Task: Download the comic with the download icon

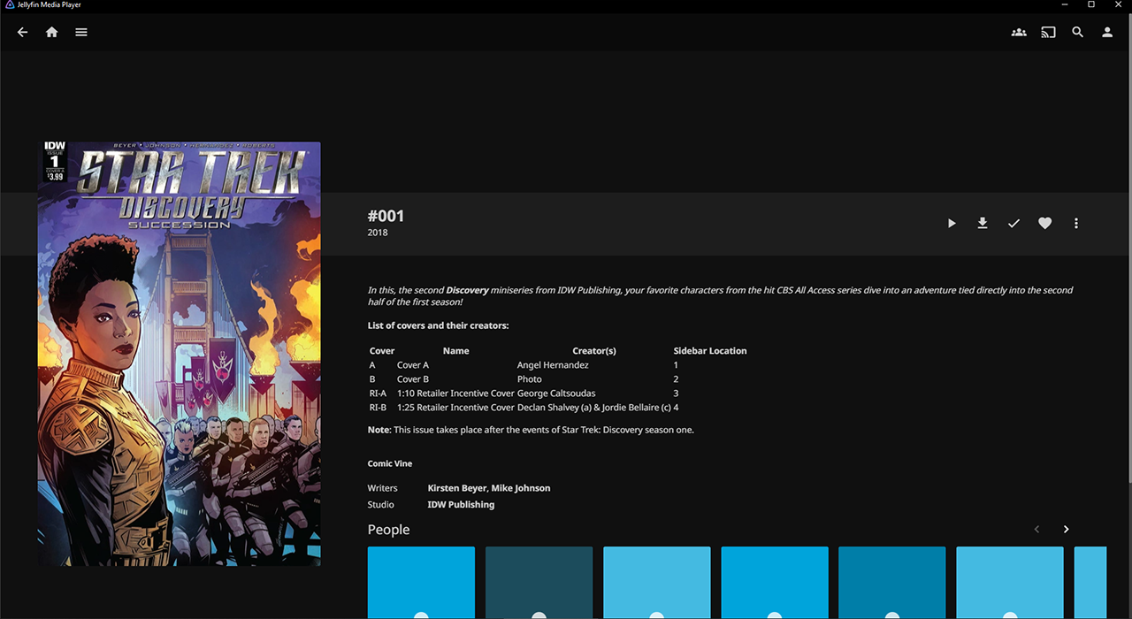Action: (982, 224)
